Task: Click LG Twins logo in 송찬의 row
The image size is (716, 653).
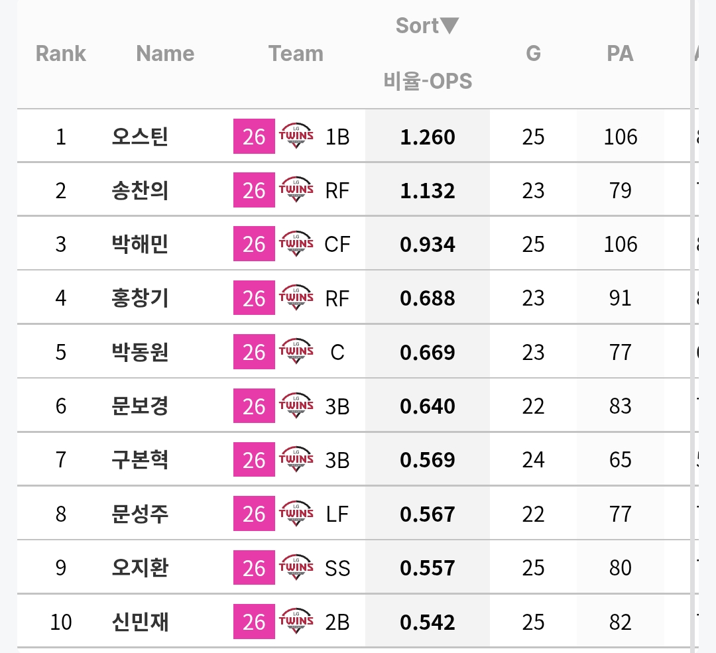Action: pos(296,190)
